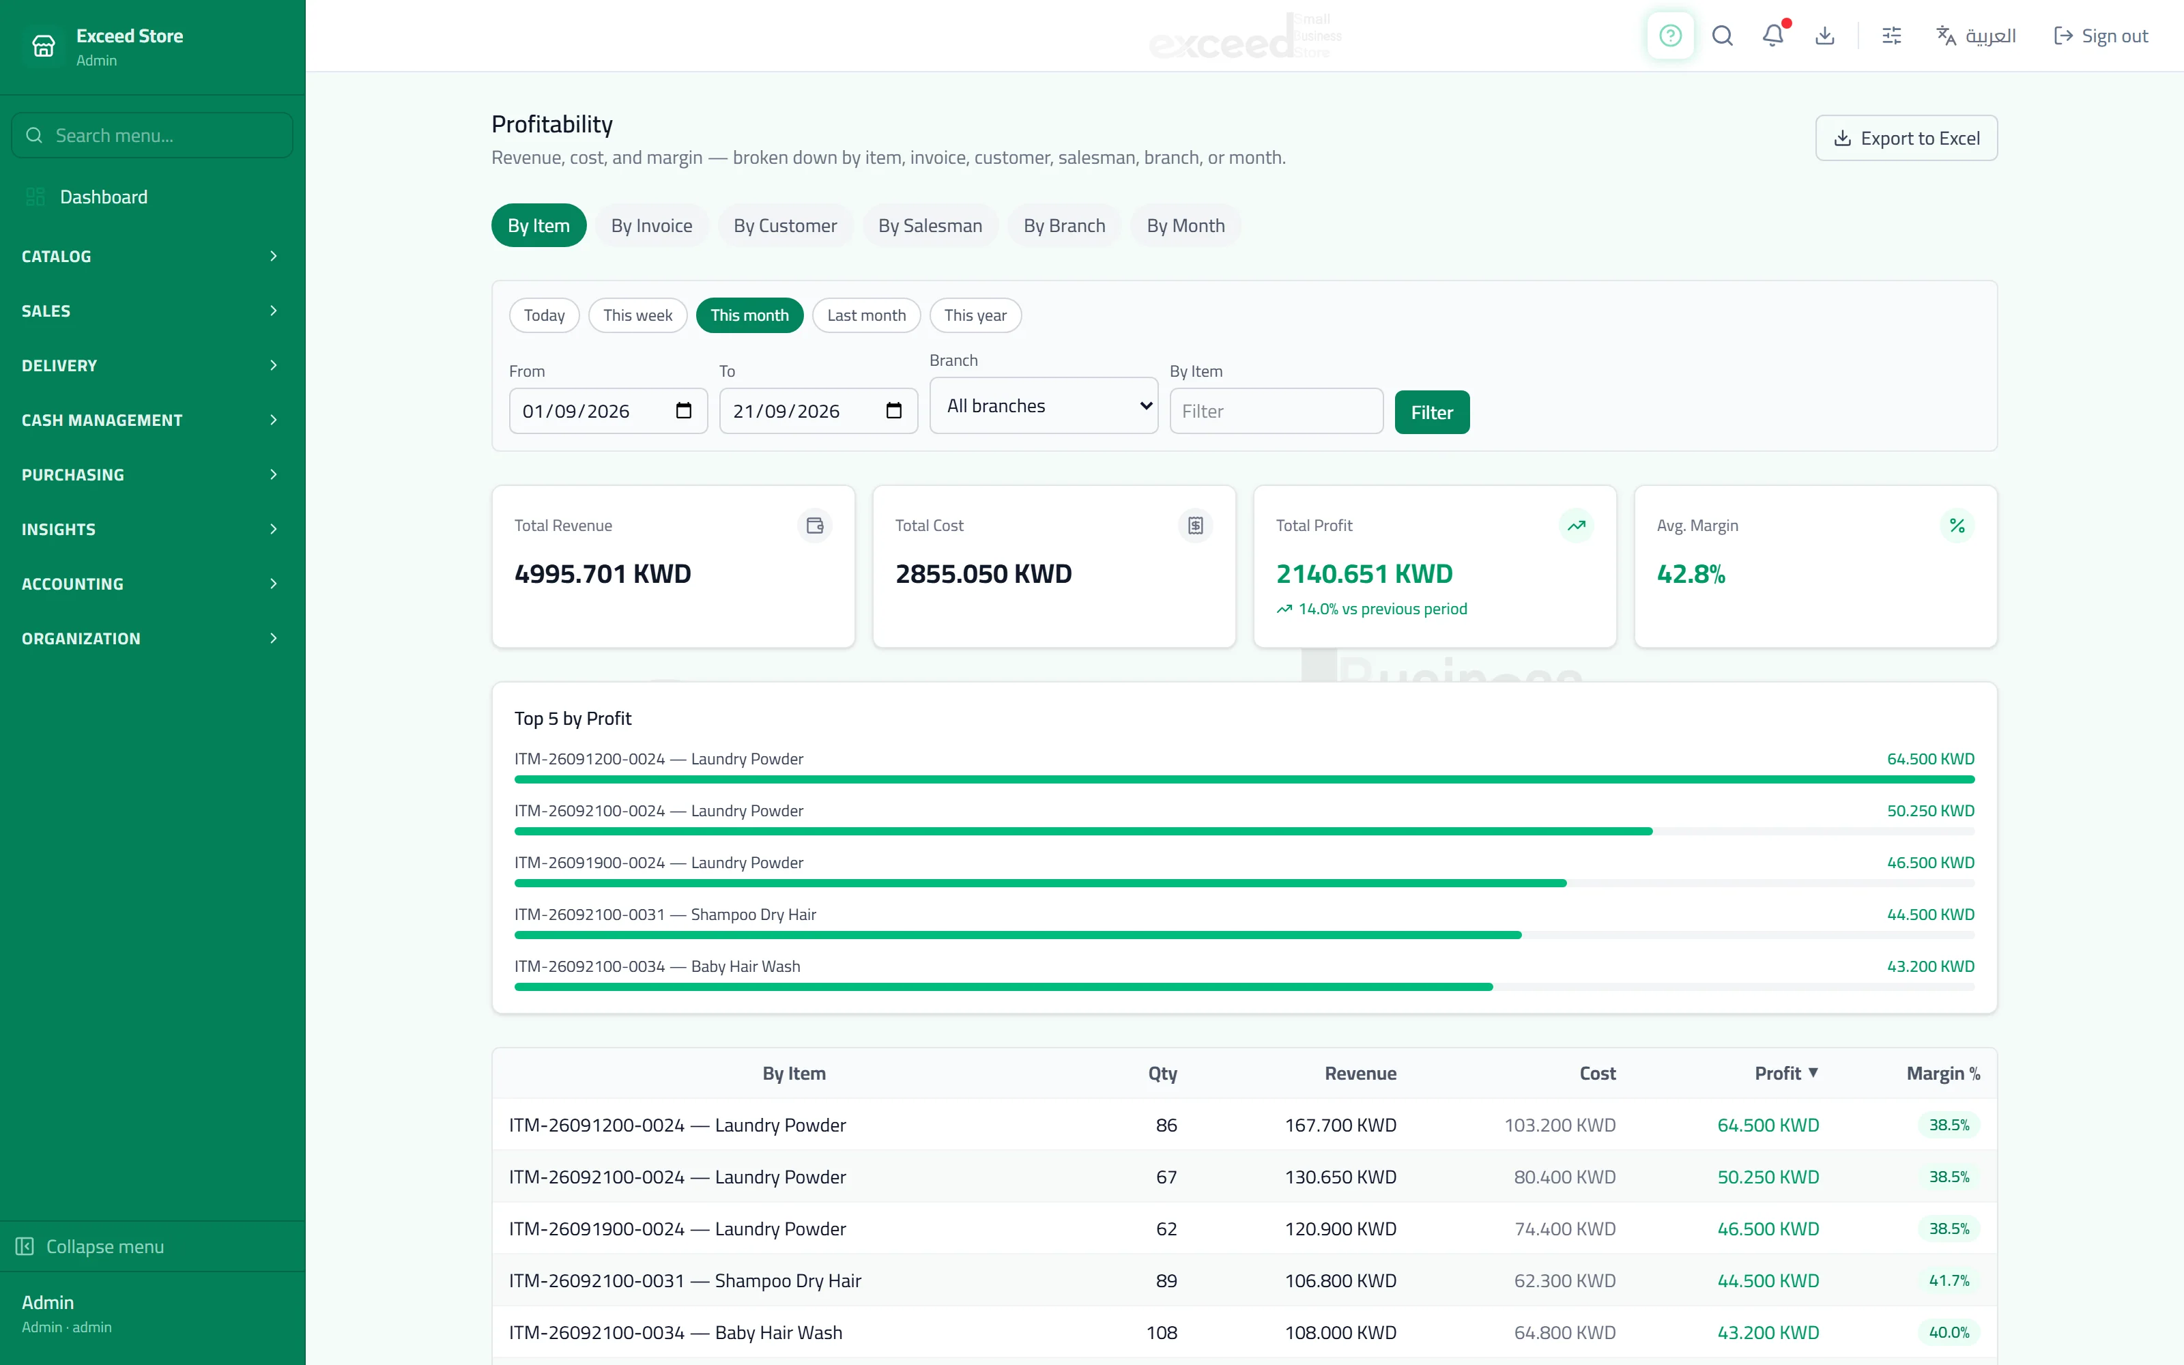The width and height of the screenshot is (2184, 1365).
Task: Open the All branches dropdown
Action: point(1044,405)
